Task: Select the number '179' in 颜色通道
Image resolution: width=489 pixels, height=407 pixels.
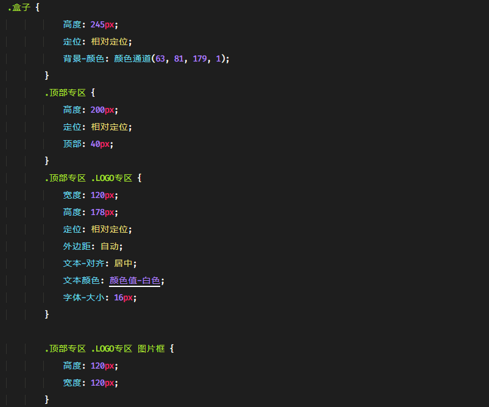Action: [x=200, y=58]
